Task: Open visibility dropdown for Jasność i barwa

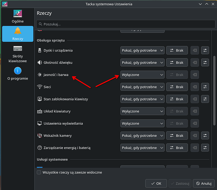Action: 142,75
